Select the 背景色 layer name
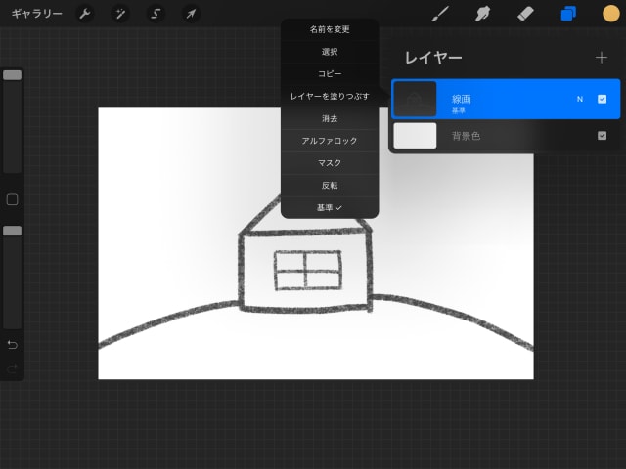 (466, 136)
